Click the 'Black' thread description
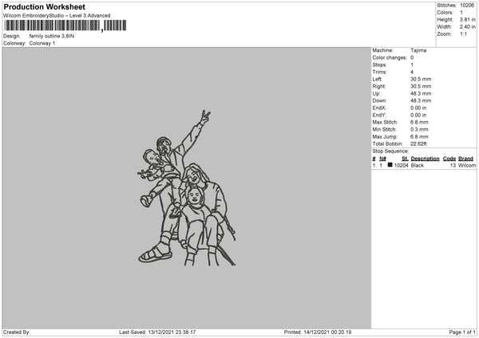This screenshot has height=338, width=479. 418,165
